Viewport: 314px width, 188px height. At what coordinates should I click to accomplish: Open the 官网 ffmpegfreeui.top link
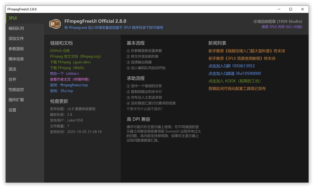[x=69, y=85]
